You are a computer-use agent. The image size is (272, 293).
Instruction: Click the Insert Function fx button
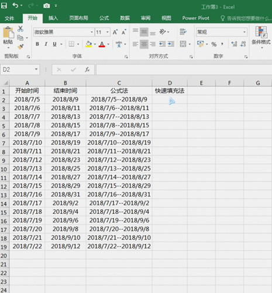pos(87,70)
